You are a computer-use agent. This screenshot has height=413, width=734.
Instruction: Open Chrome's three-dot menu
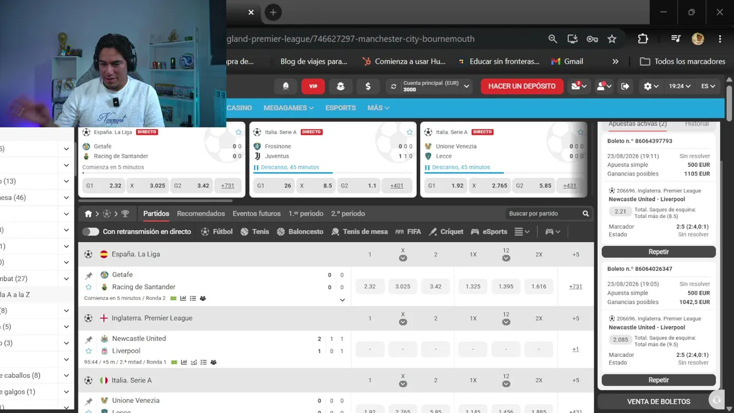tap(720, 39)
